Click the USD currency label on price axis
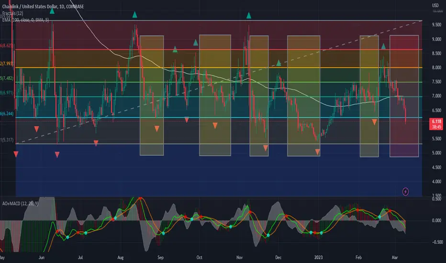 coord(435,5)
